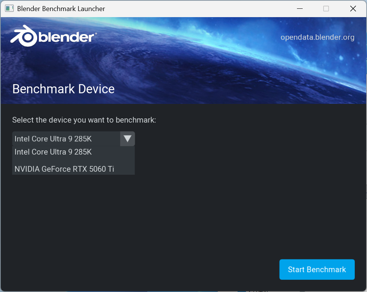Click the Blender logo in banner
This screenshot has width=367, height=292.
[53, 36]
